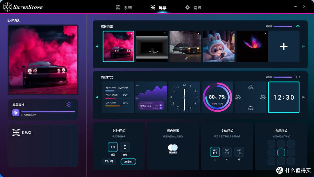Select the dark tunnel background thumbnail
Viewport: 314px width, 177px height.
[152, 47]
